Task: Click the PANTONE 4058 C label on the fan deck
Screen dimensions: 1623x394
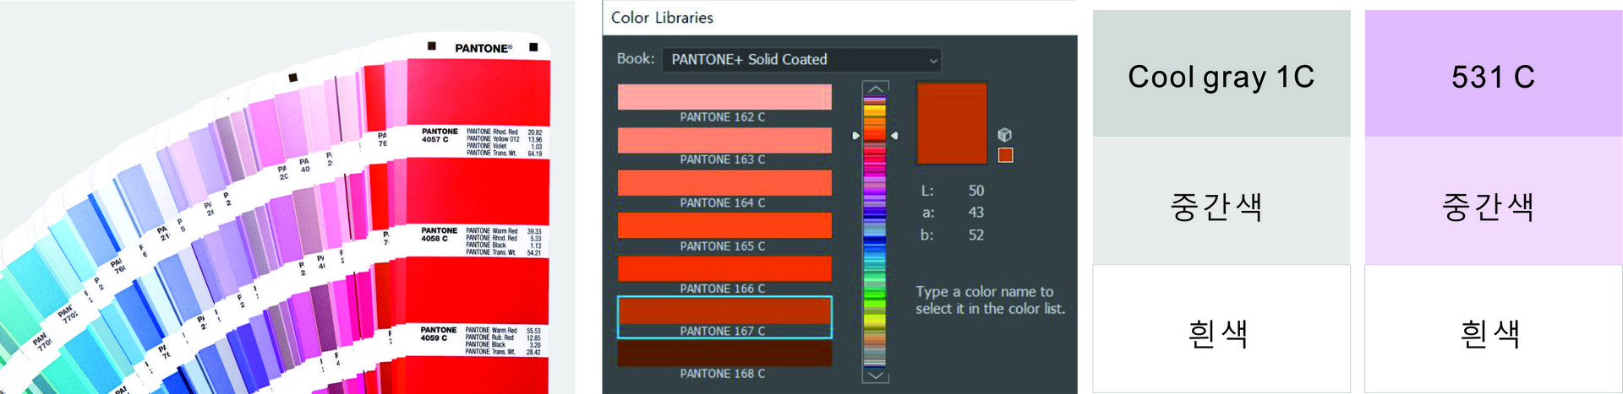Action: click(x=440, y=234)
